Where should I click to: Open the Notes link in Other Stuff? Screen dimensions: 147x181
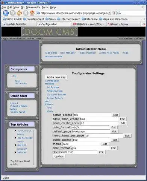(14, 109)
